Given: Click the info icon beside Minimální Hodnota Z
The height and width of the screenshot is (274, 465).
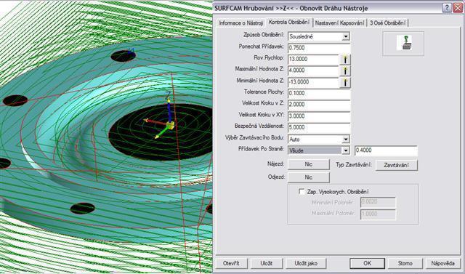Looking at the screenshot, I should [x=344, y=82].
